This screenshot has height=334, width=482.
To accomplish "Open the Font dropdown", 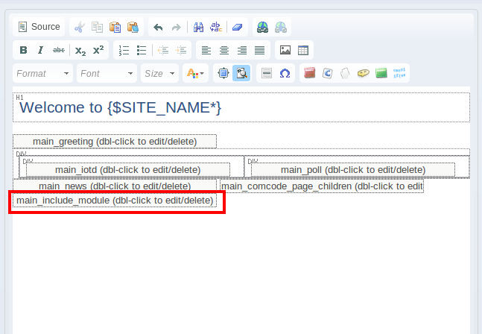I will 107,74.
